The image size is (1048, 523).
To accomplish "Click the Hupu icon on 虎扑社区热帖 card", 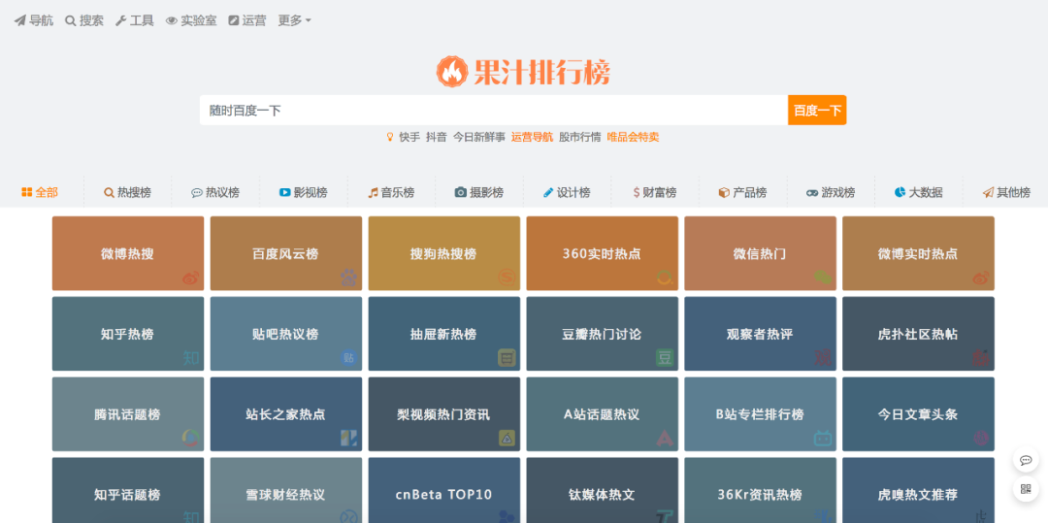I will point(981,358).
